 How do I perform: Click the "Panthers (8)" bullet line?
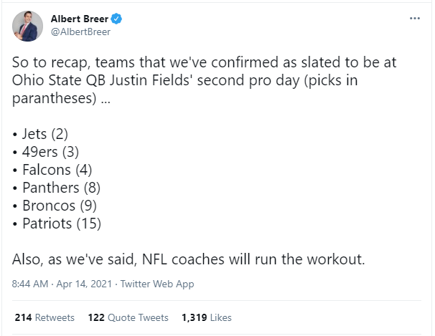[x=57, y=188]
